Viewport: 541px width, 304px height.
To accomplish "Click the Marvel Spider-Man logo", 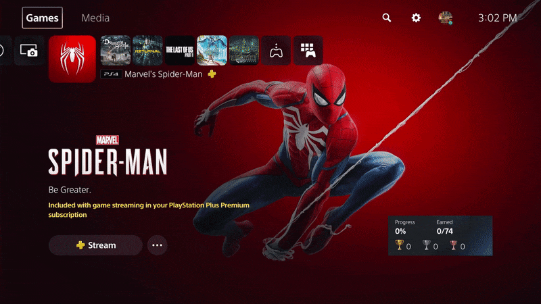I will pyautogui.click(x=108, y=155).
